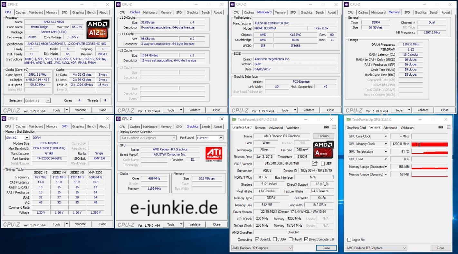Open Validation tab in GPU-Z Sensors window
The image size is (458, 254).
pyautogui.click(x=407, y=128)
